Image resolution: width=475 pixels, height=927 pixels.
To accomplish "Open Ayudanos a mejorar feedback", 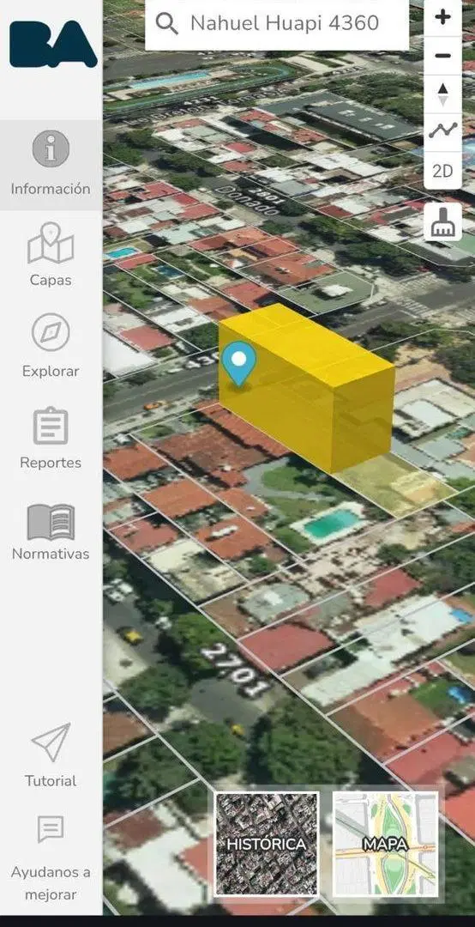I will [51, 857].
